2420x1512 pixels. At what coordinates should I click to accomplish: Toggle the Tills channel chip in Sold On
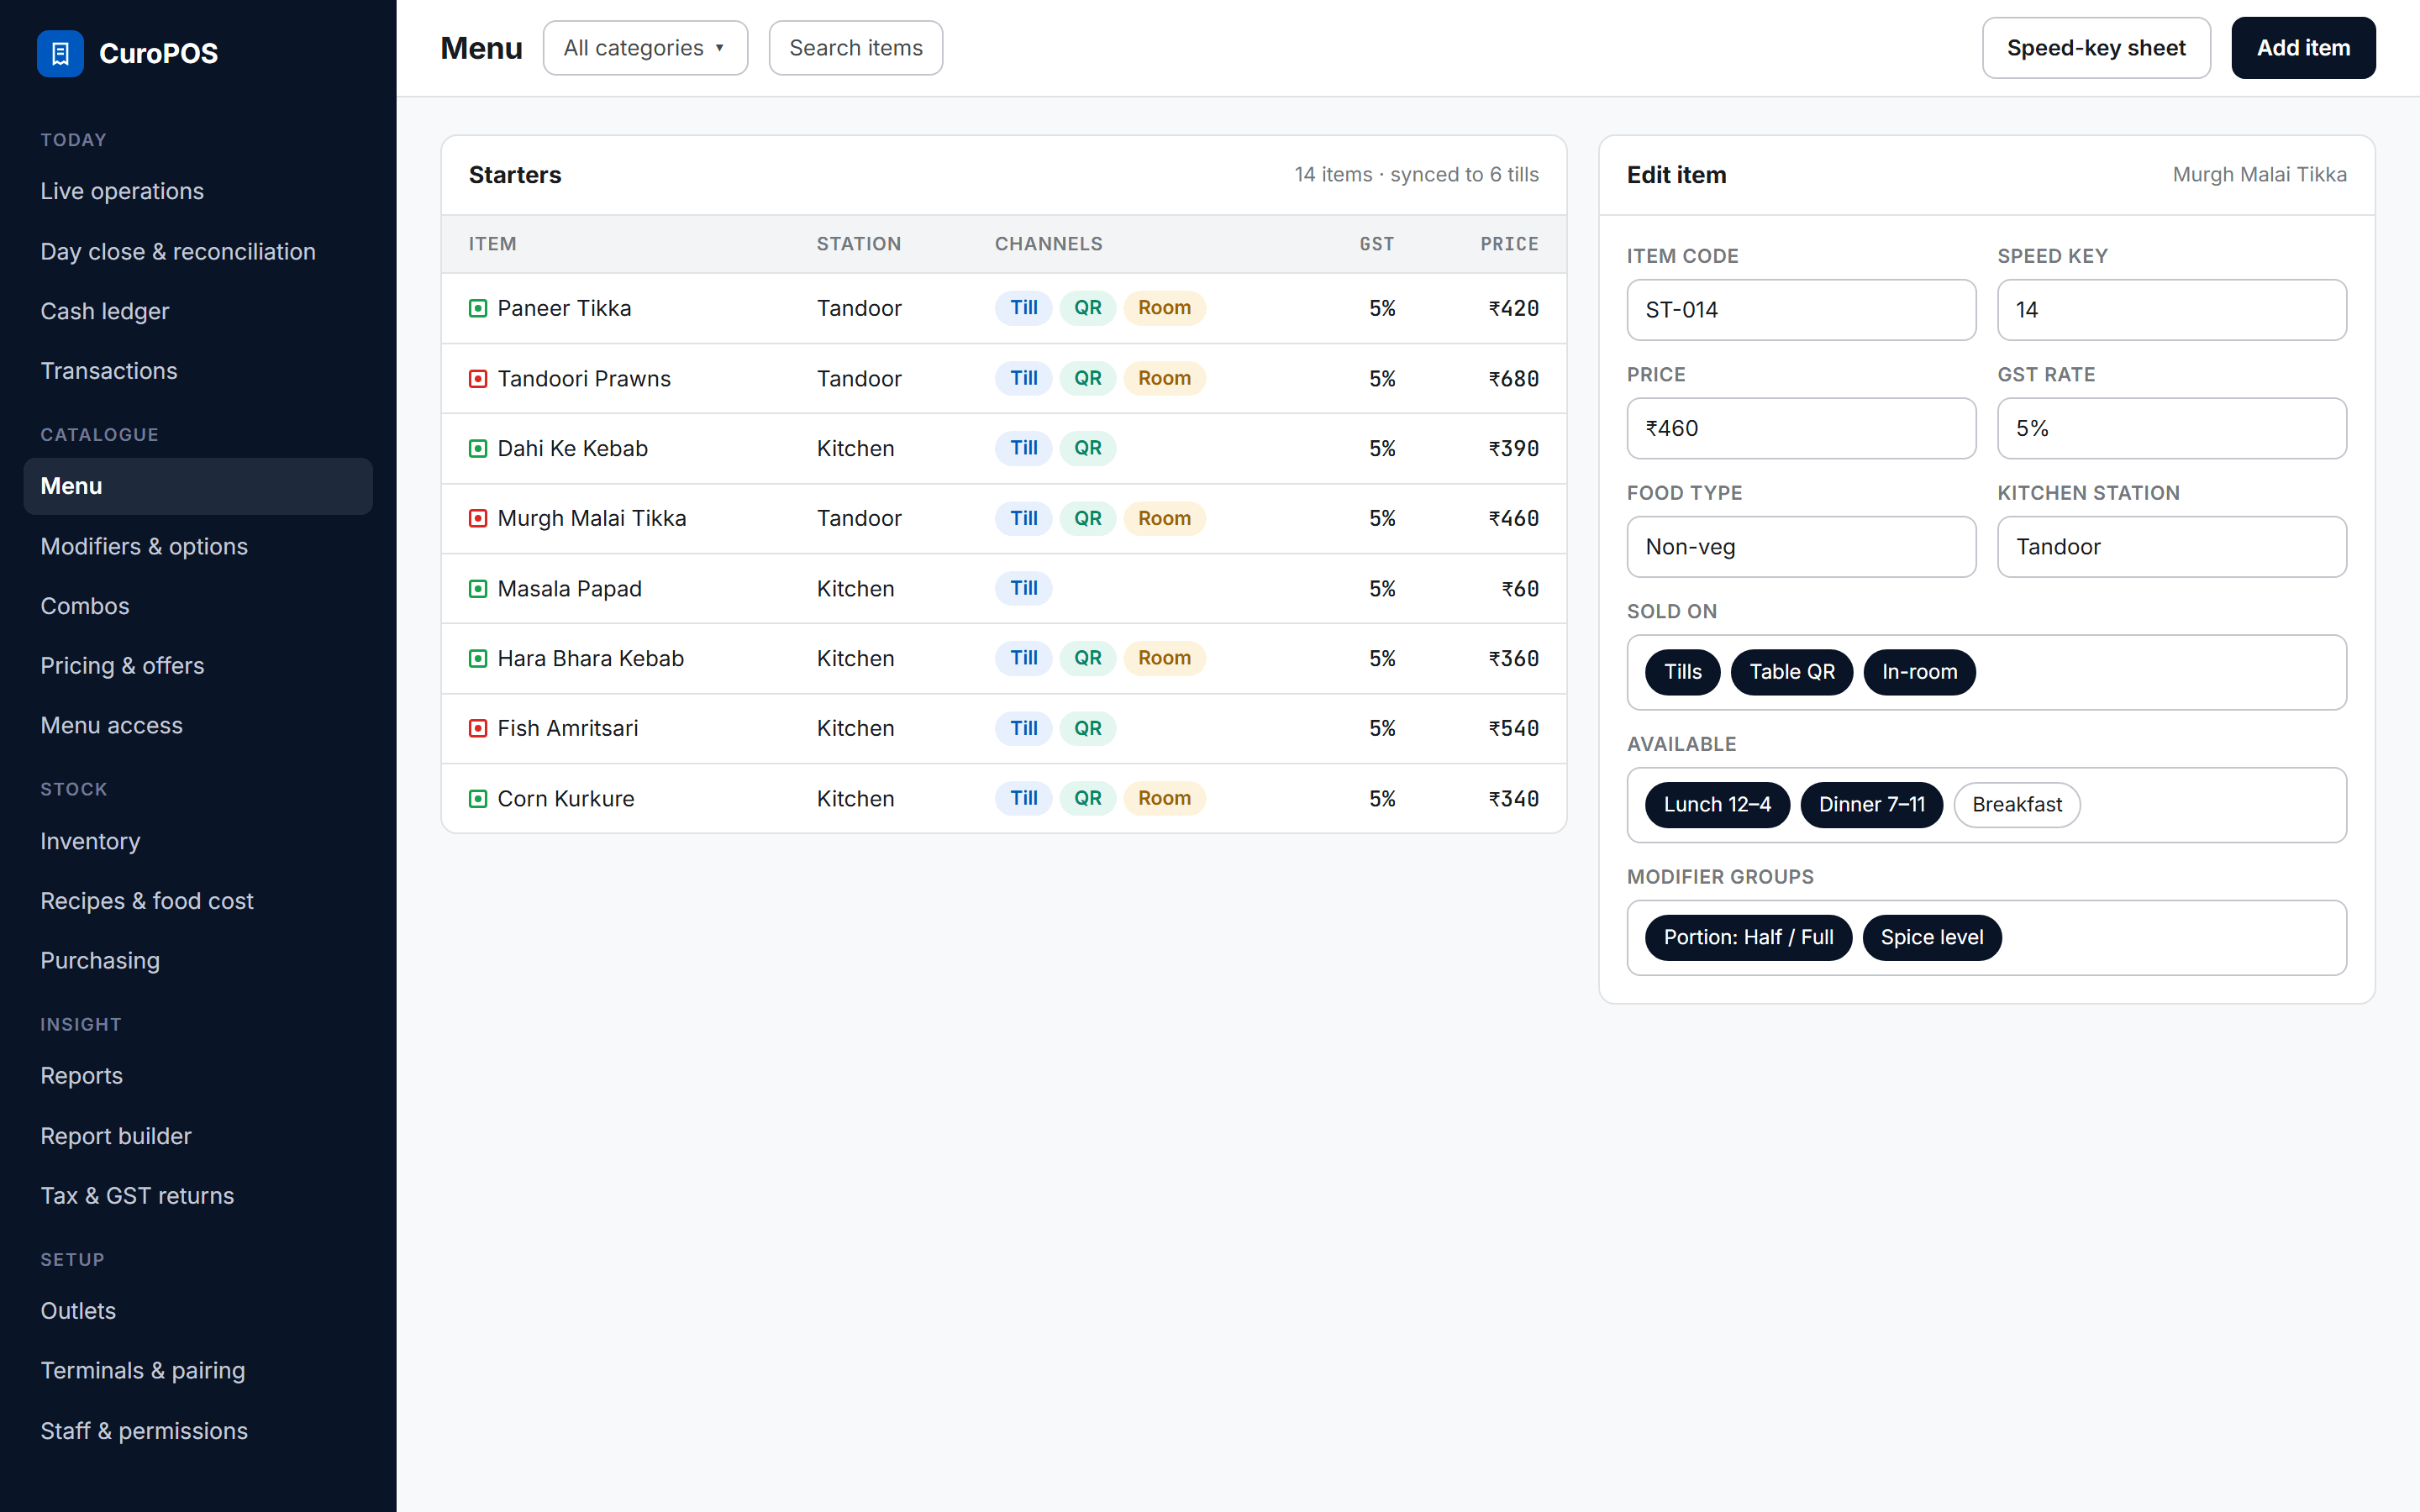tap(1682, 672)
